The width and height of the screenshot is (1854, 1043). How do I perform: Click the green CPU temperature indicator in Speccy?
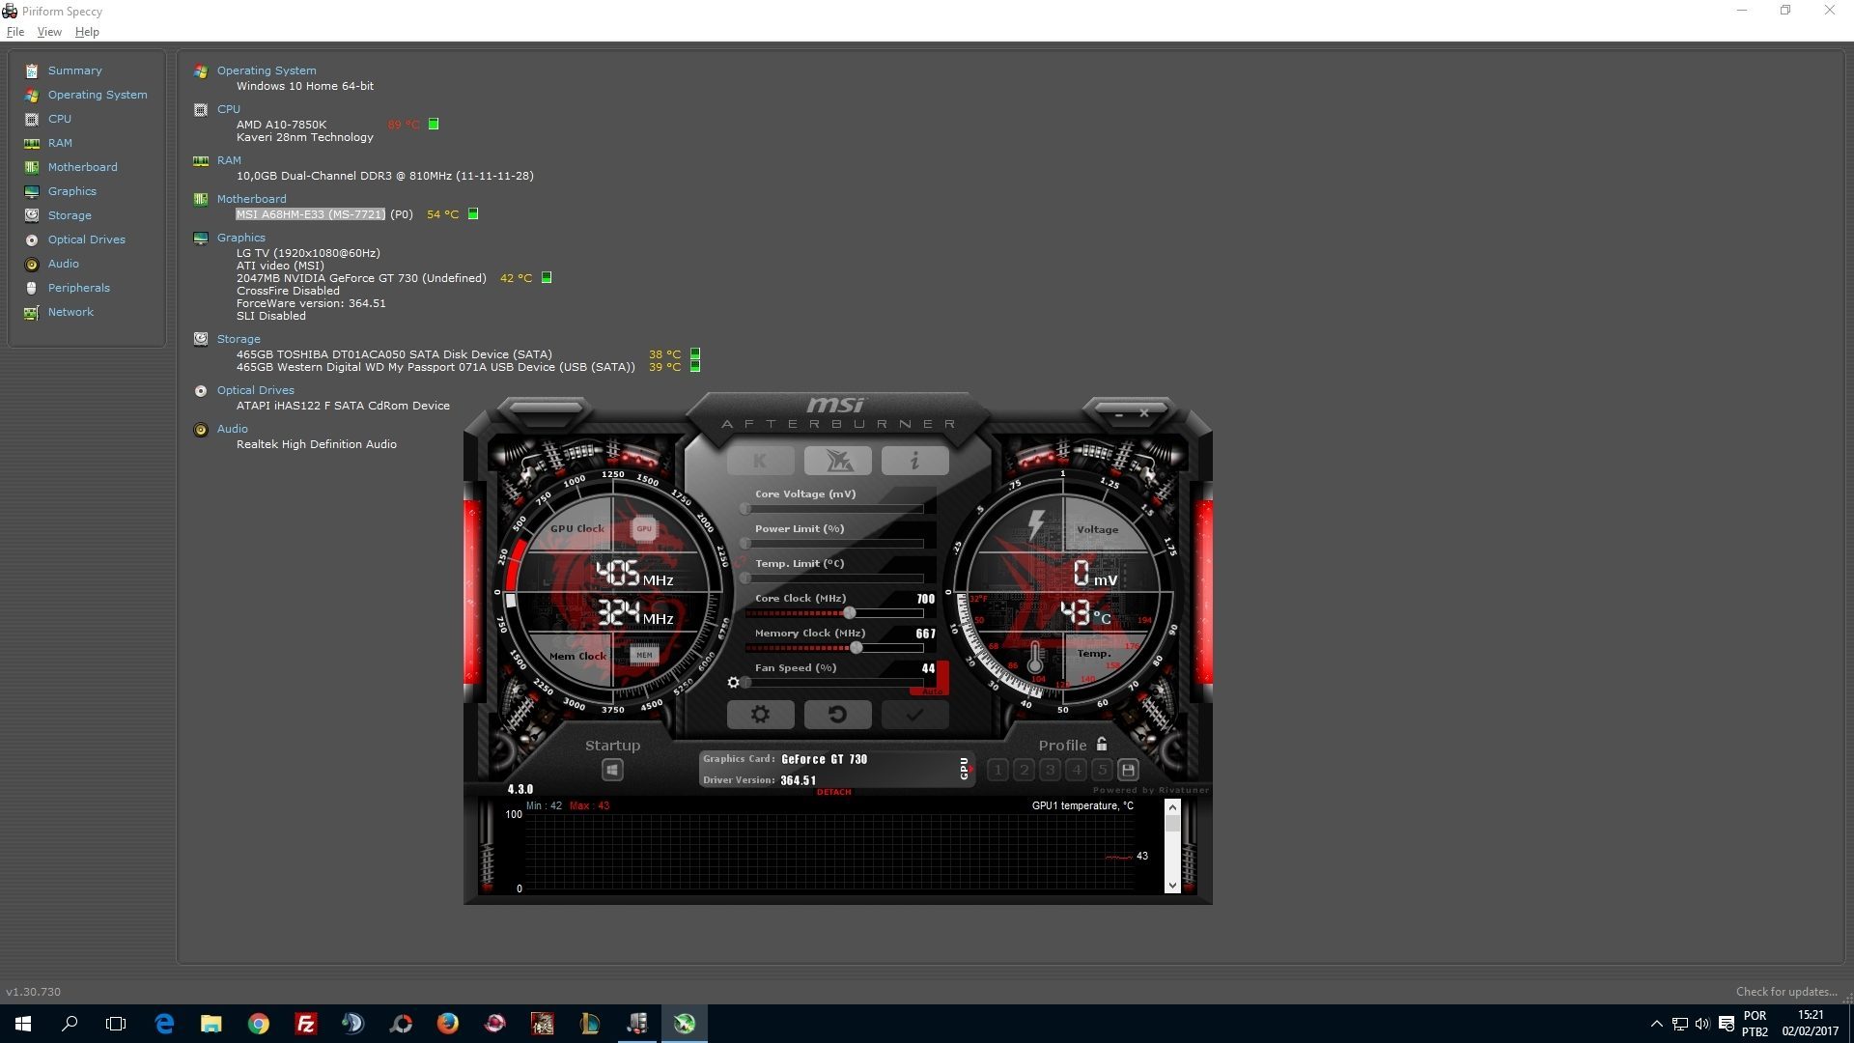tap(434, 124)
